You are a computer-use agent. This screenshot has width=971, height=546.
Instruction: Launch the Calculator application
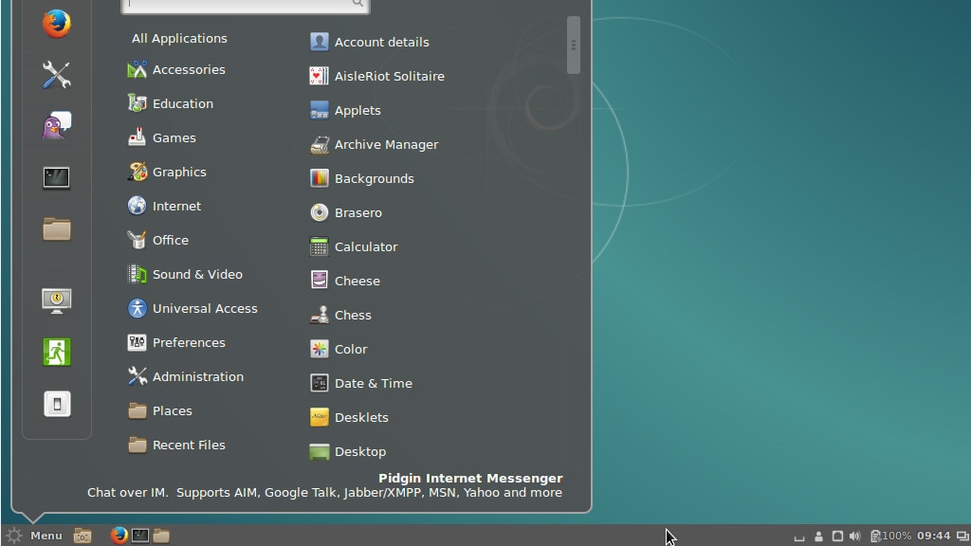(x=364, y=246)
